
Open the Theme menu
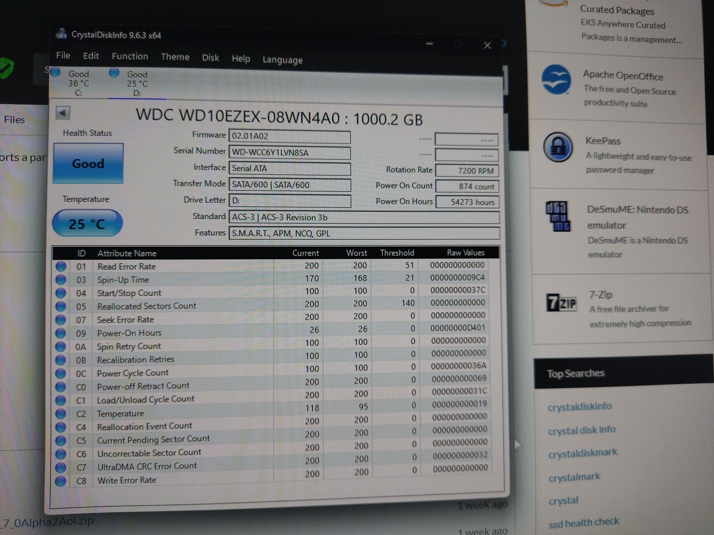(x=175, y=57)
